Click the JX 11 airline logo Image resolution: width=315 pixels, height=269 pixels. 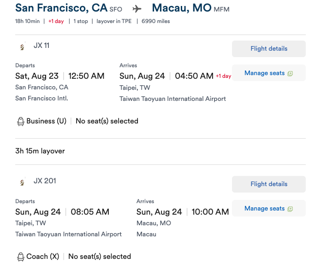click(22, 46)
